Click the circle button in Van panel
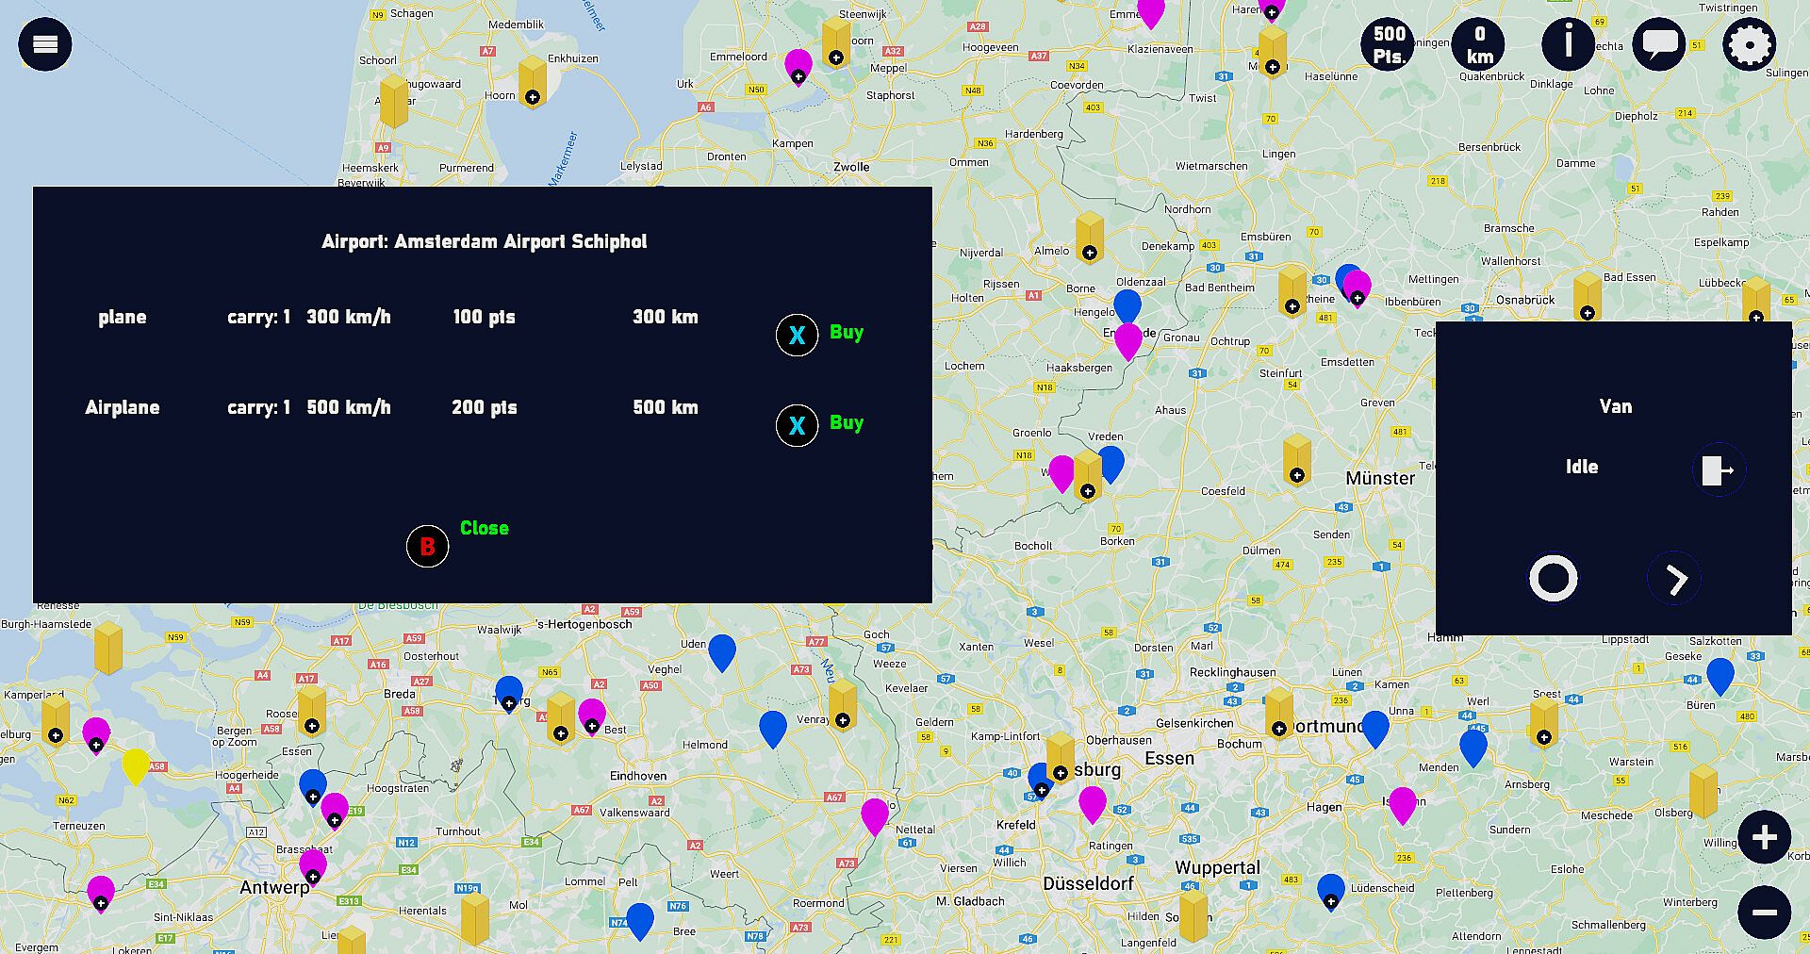 coord(1554,578)
